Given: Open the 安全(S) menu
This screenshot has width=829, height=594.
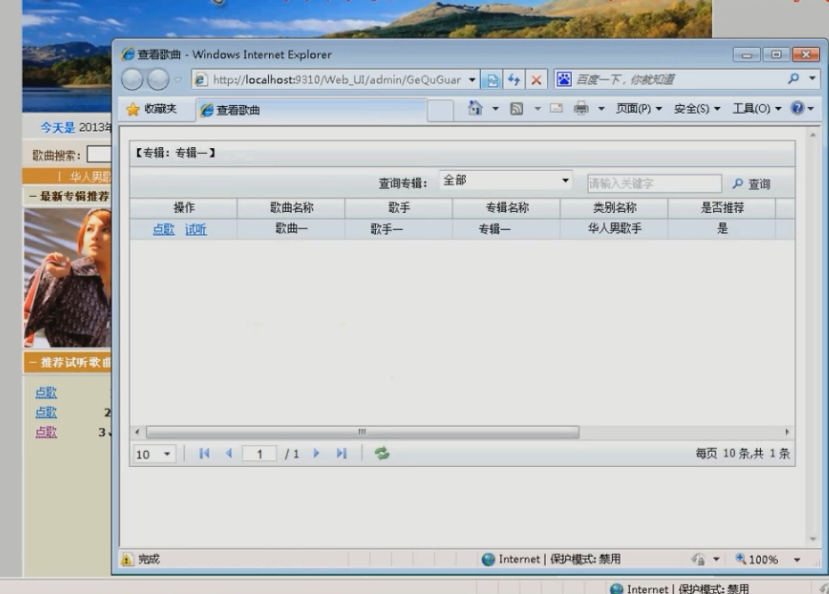Looking at the screenshot, I should click(x=697, y=109).
